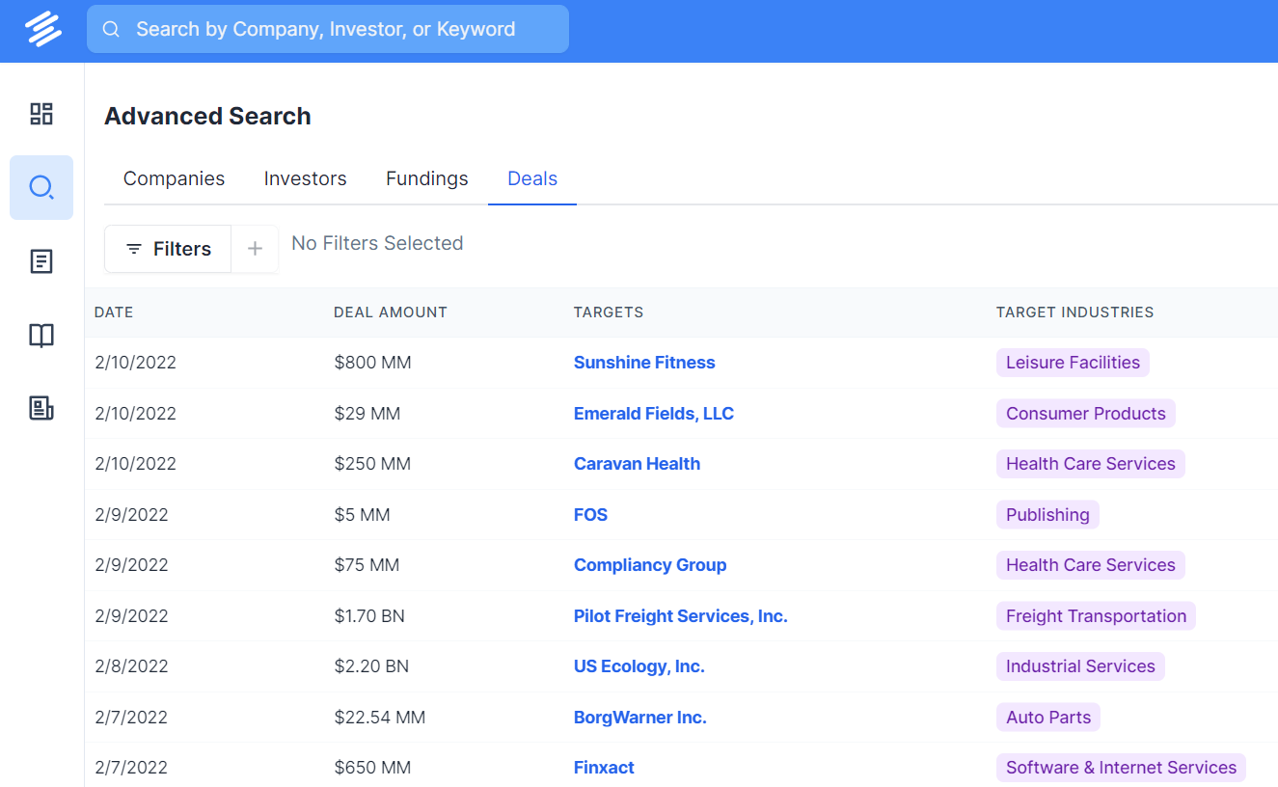Open the Sunshine Fitness link
Image resolution: width=1278 pixels, height=787 pixels.
(644, 363)
